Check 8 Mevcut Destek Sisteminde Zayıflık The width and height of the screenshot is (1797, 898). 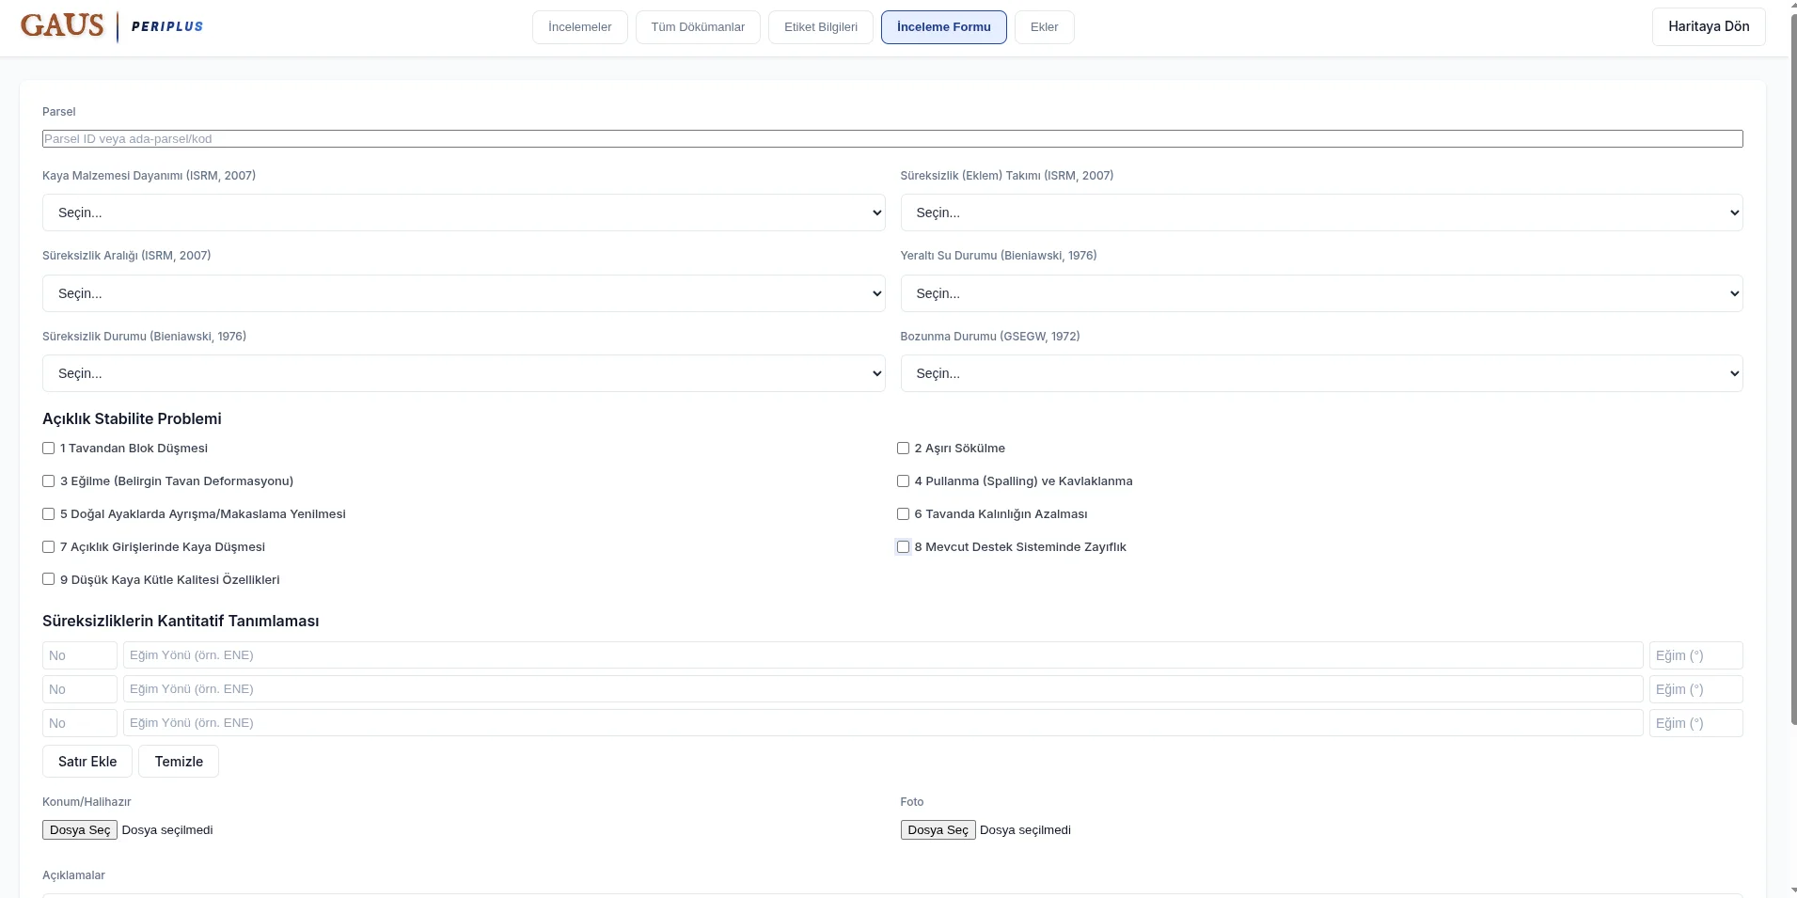click(903, 547)
